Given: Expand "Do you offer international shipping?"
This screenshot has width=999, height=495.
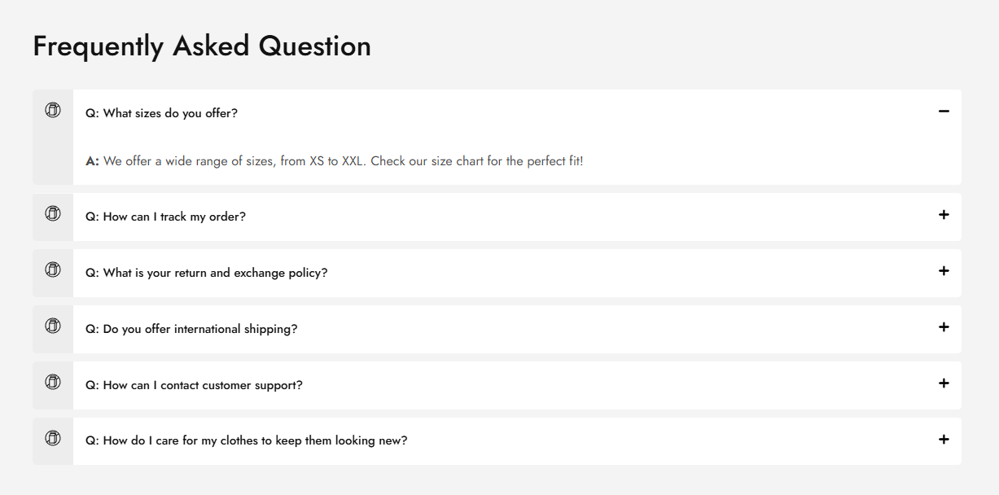Looking at the screenshot, I should coord(944,327).
